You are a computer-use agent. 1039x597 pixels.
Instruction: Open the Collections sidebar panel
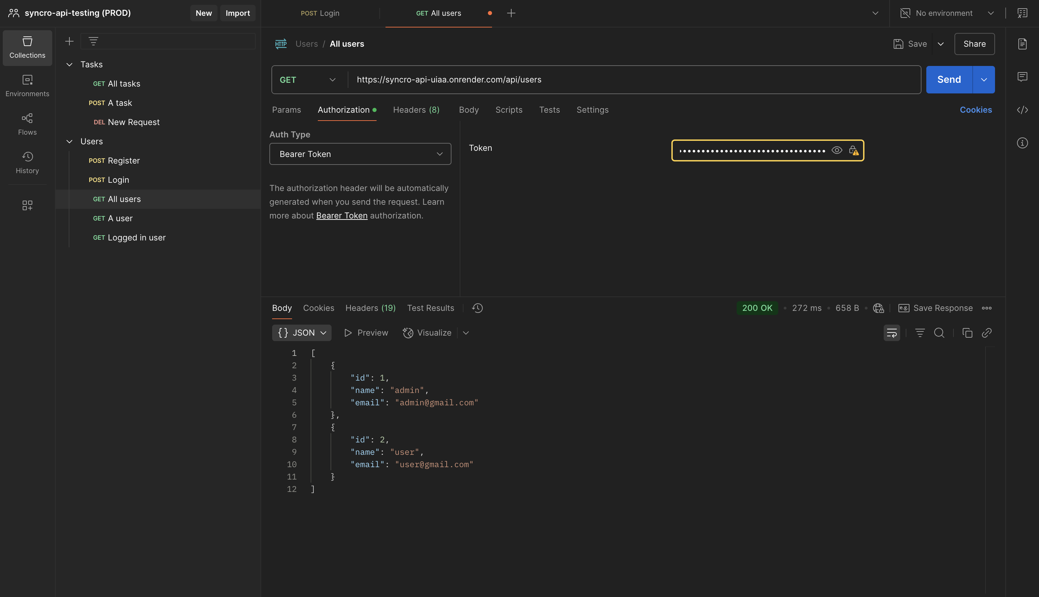[27, 47]
